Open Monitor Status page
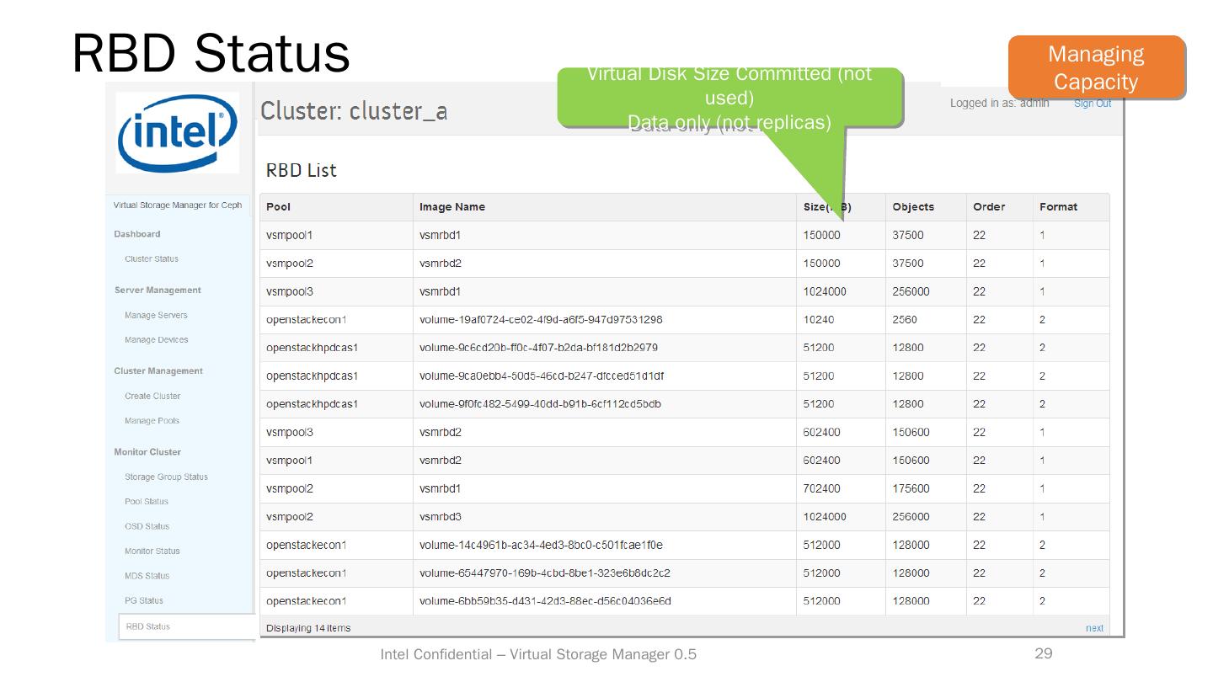 coord(152,551)
